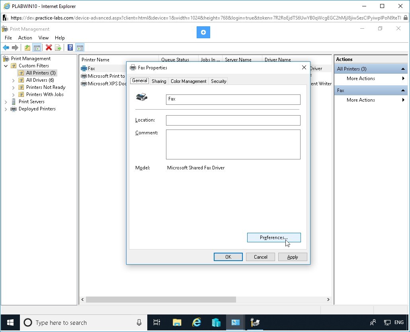Toggle the Show/Hide Action Pane icon

click(80, 48)
